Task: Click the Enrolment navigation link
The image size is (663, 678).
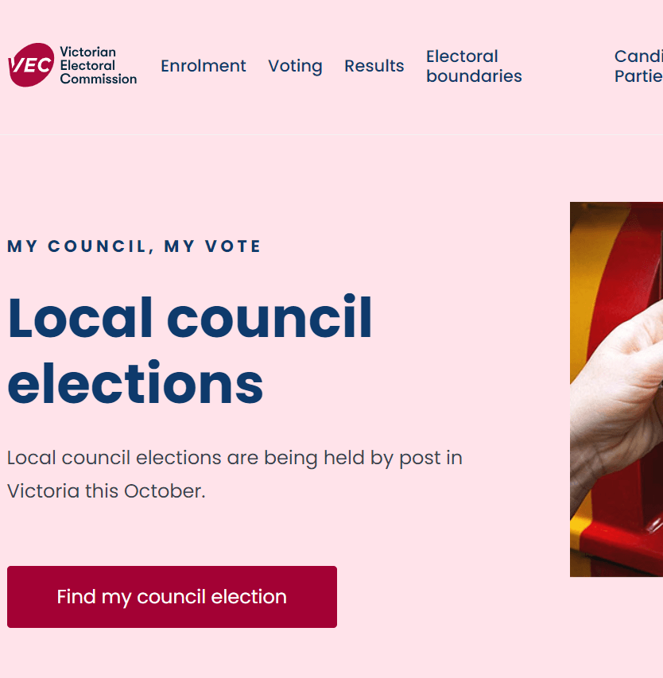Action: 204,66
